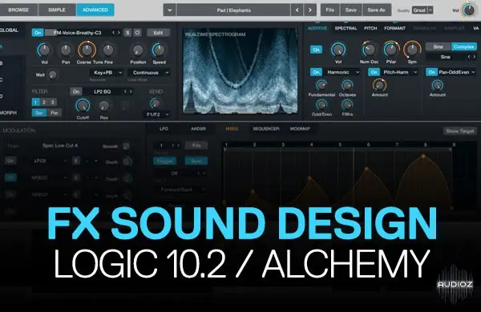
Task: Select the Par filter routing button
Action: [x=55, y=113]
